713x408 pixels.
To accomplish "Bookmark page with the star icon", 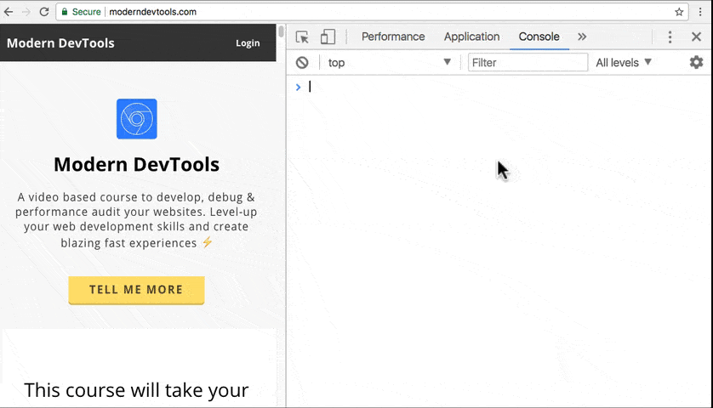I will (x=679, y=12).
